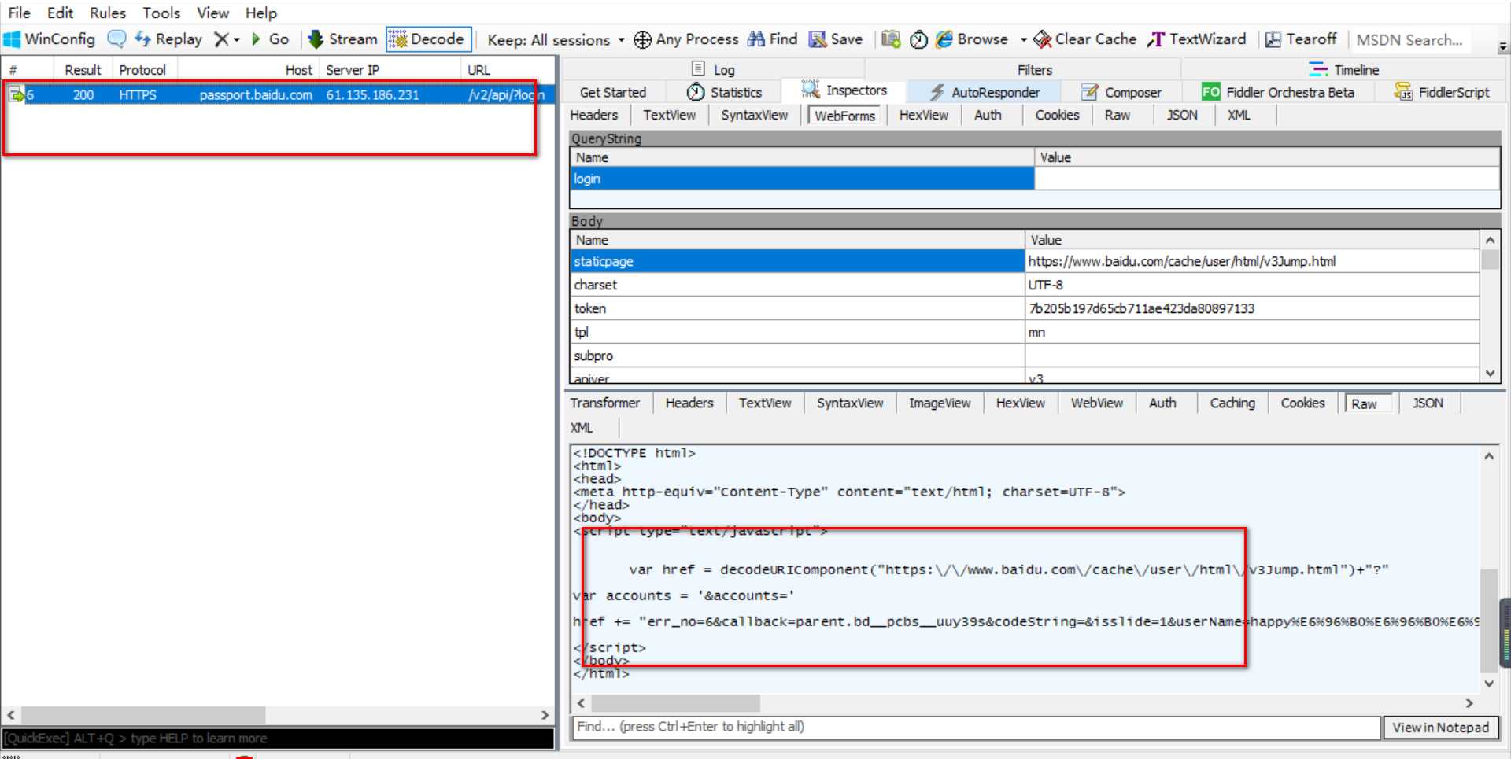Tearoff the inspectors window

[x=1301, y=39]
